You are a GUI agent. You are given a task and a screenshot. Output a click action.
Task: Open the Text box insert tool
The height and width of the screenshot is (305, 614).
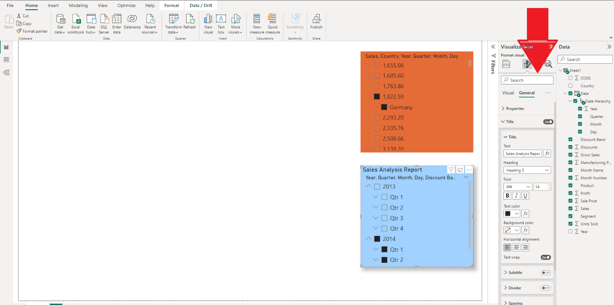[221, 24]
